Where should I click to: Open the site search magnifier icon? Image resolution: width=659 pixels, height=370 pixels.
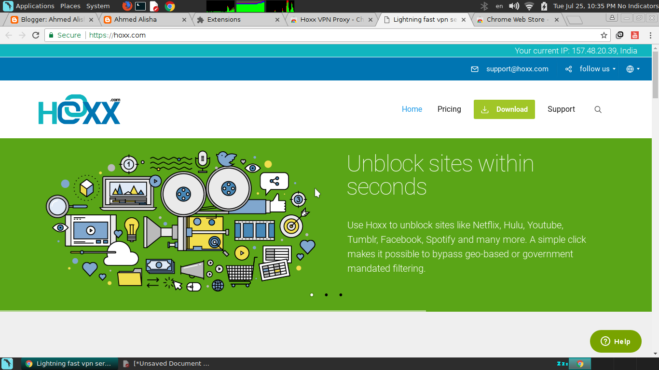click(598, 109)
